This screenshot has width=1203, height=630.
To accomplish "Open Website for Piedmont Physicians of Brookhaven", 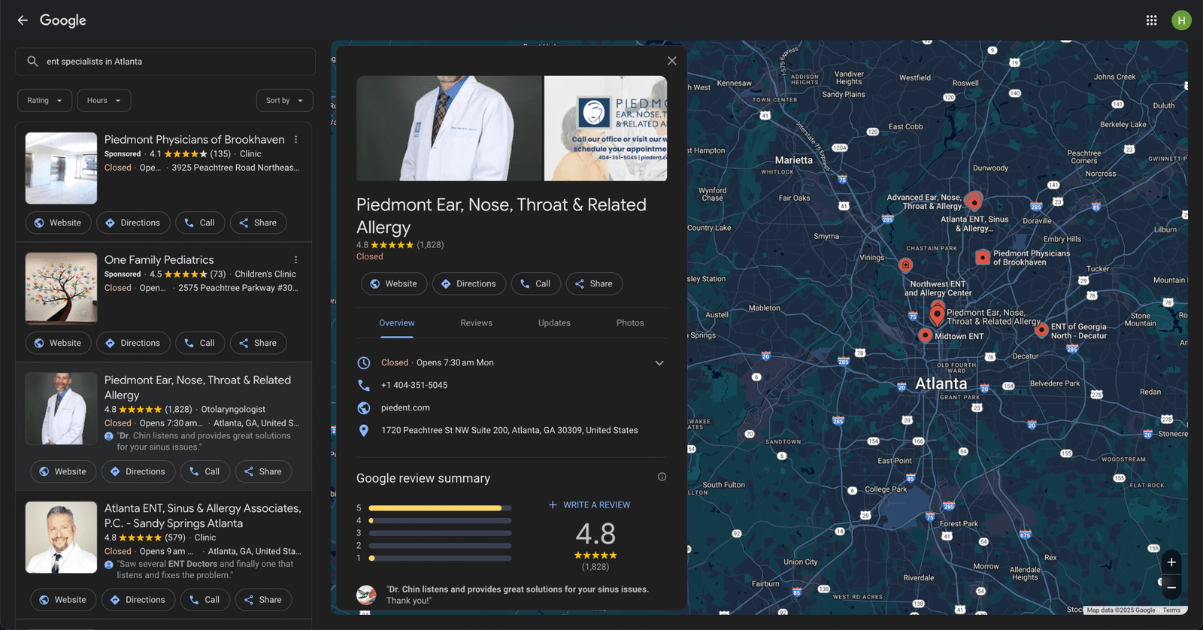I will (x=58, y=223).
